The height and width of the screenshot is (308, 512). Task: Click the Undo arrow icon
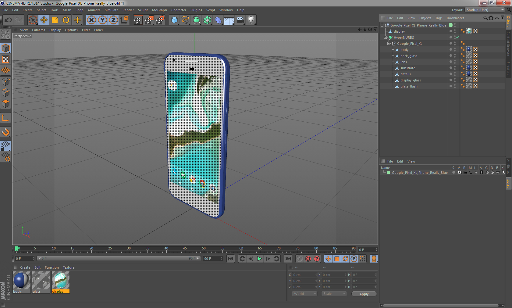point(8,20)
